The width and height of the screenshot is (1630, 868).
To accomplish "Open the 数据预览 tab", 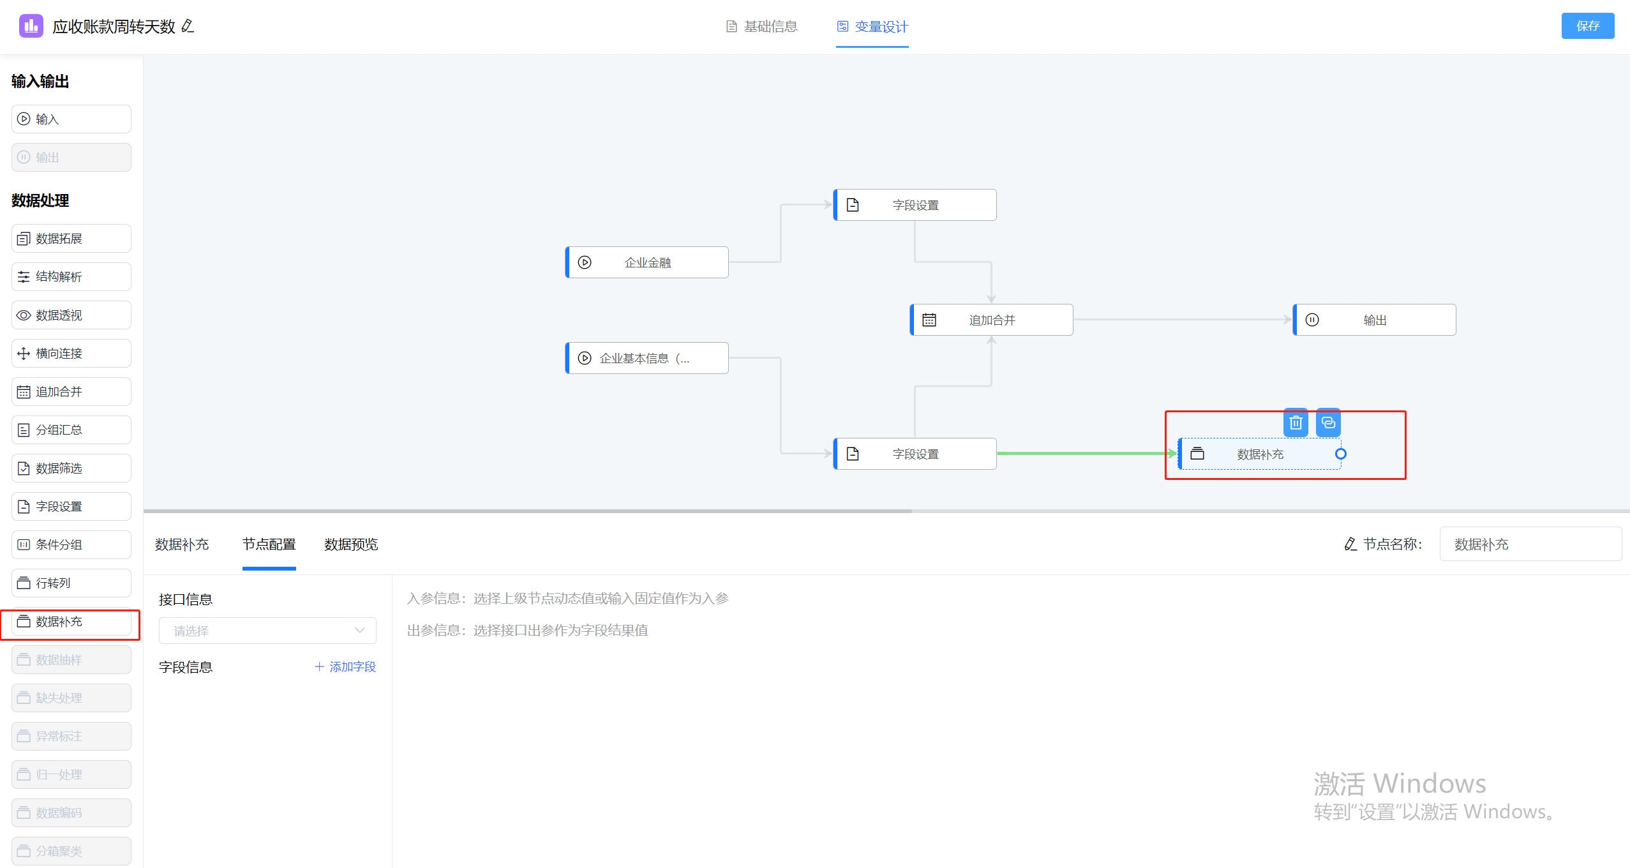I will (x=350, y=544).
